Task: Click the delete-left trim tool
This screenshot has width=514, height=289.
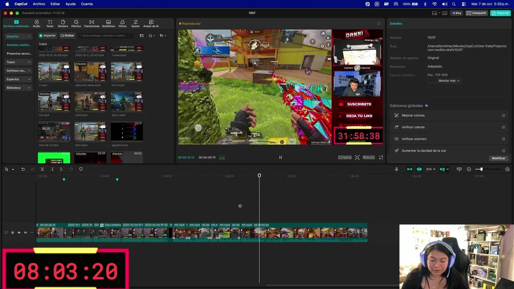Action: tap(52, 169)
